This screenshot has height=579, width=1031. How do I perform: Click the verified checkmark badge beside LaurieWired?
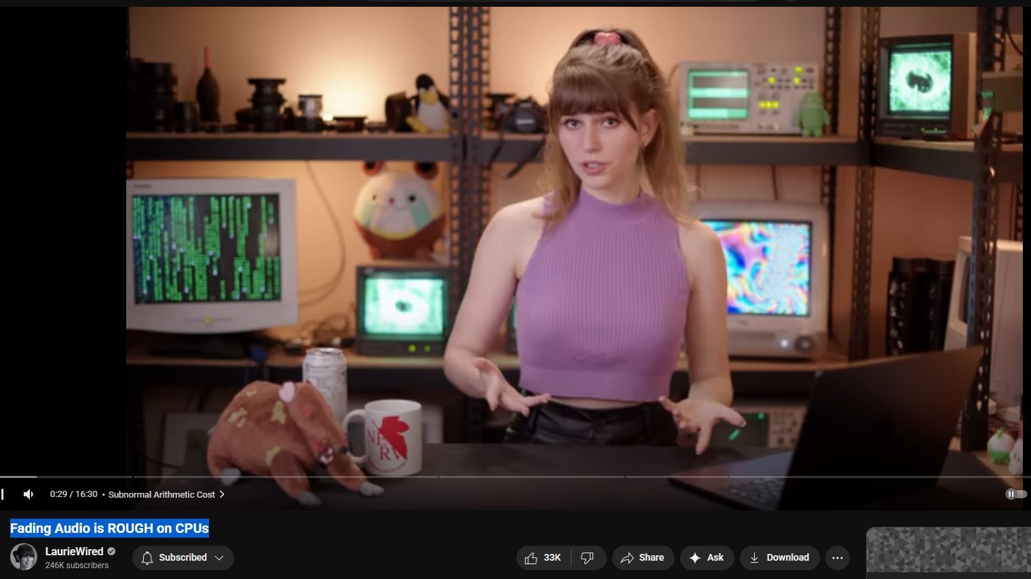pos(111,551)
